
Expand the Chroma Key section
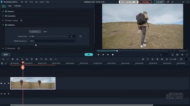coord(3,48)
